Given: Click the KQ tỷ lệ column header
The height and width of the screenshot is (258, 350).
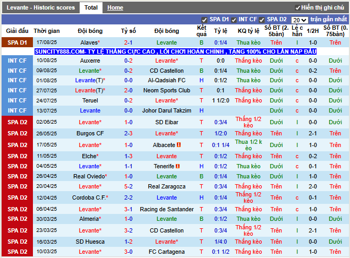Looking at the screenshot, I should [249, 31].
